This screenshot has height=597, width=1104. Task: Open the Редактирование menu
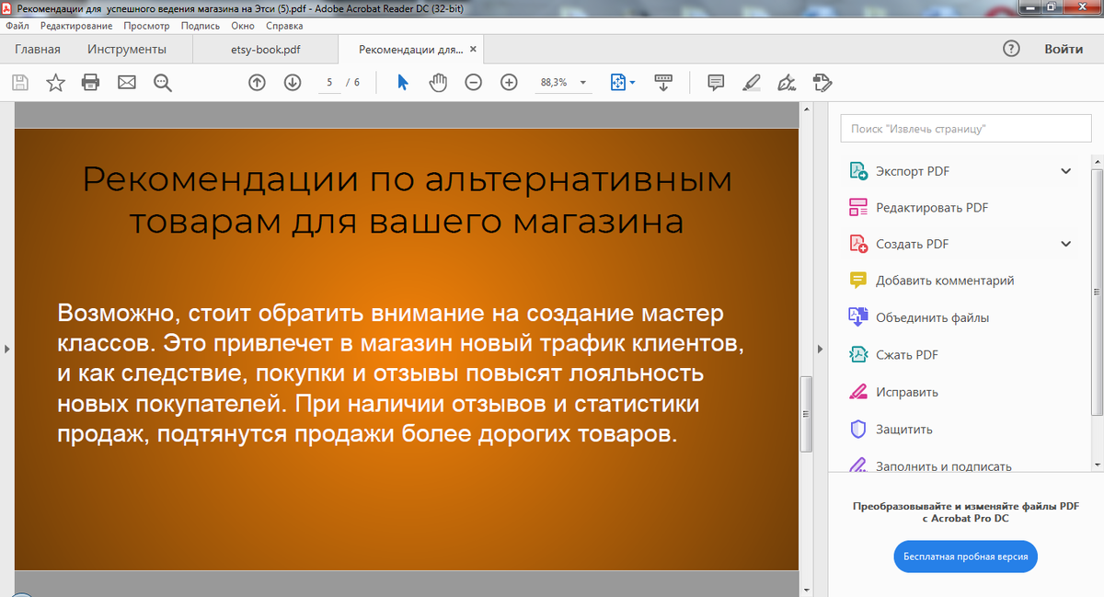tap(78, 26)
